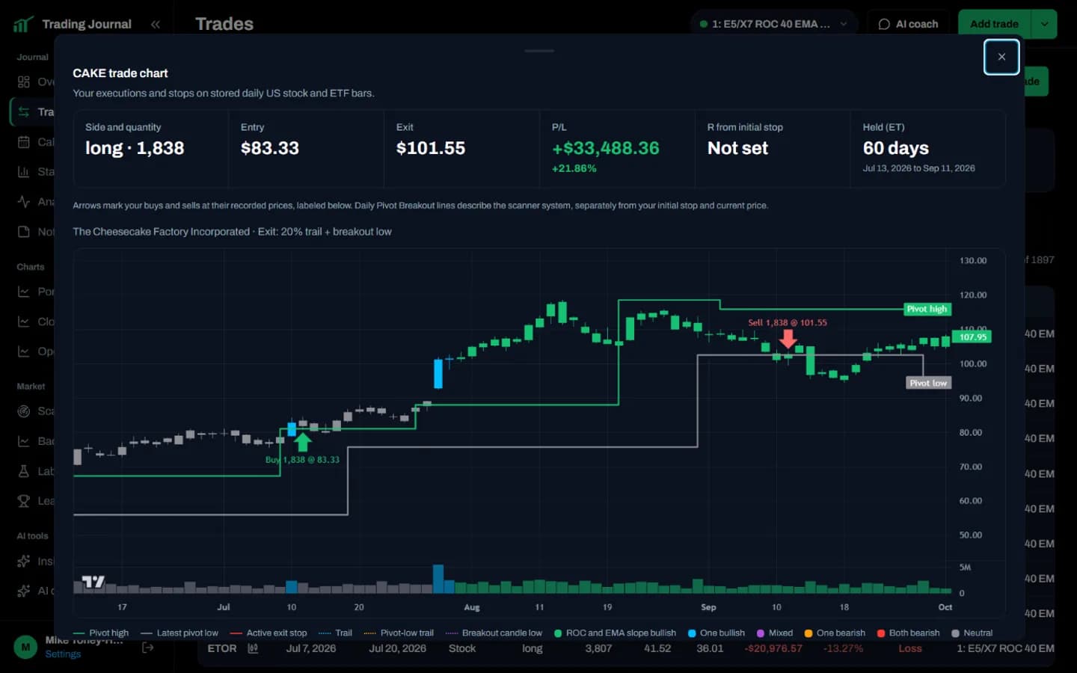
Task: Select the Trades swap-arrows sidebar icon
Action: tap(24, 112)
